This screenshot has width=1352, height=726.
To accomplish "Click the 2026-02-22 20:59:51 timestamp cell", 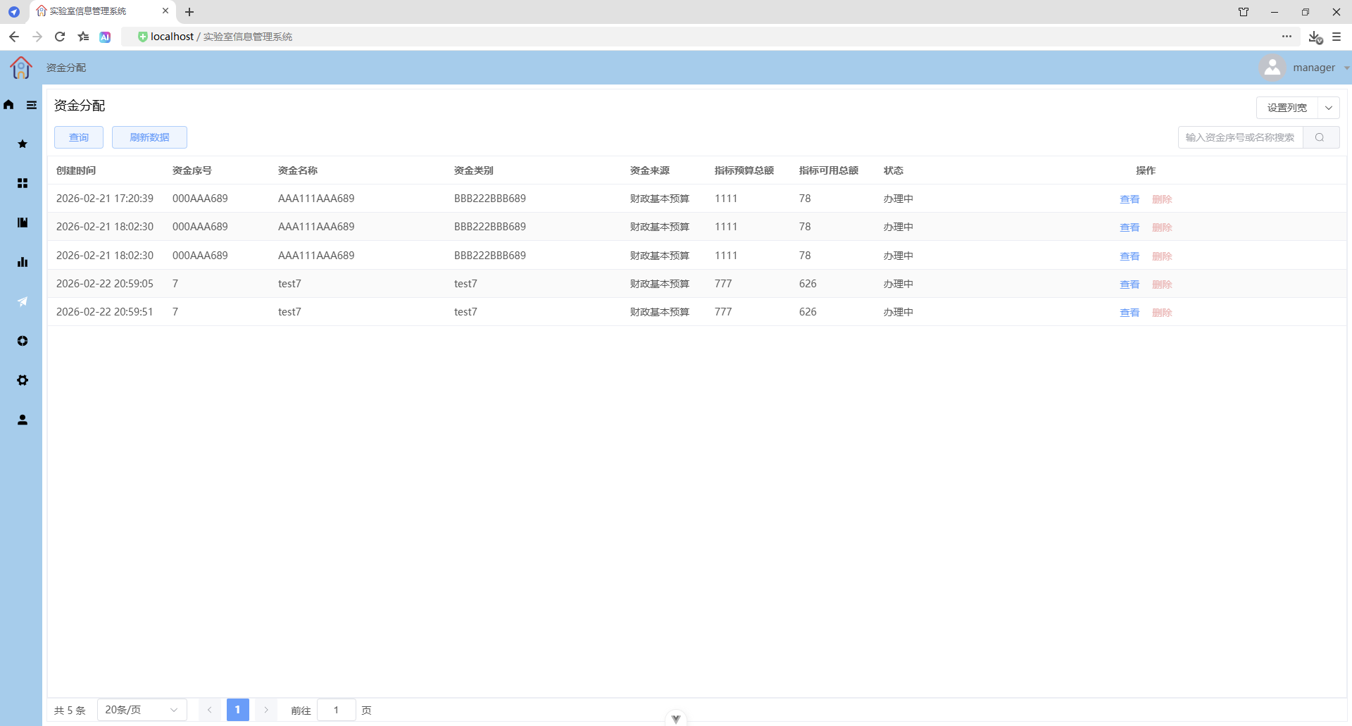I will 105,312.
